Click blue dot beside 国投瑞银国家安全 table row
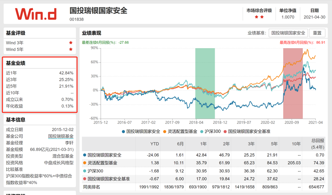The height and width of the screenshot is (195, 332). click(x=85, y=155)
